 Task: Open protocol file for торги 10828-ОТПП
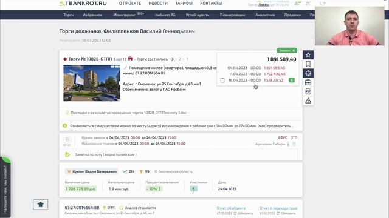click(x=128, y=113)
